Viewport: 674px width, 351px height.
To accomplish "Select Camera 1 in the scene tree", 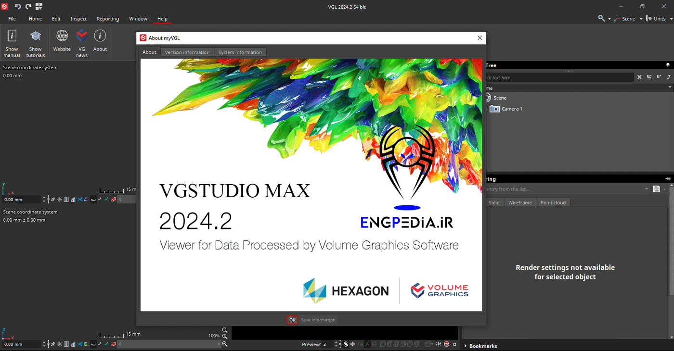I will click(512, 109).
